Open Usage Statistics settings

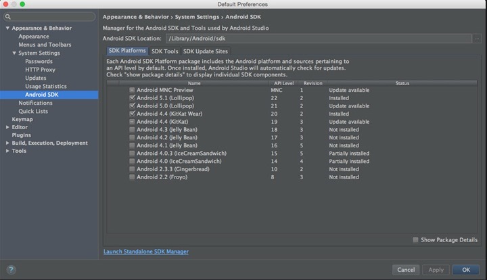tap(46, 87)
